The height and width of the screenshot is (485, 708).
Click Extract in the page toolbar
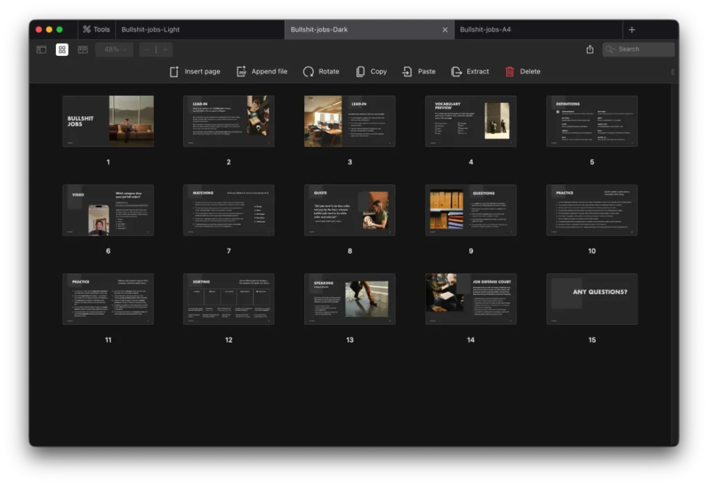tap(469, 71)
